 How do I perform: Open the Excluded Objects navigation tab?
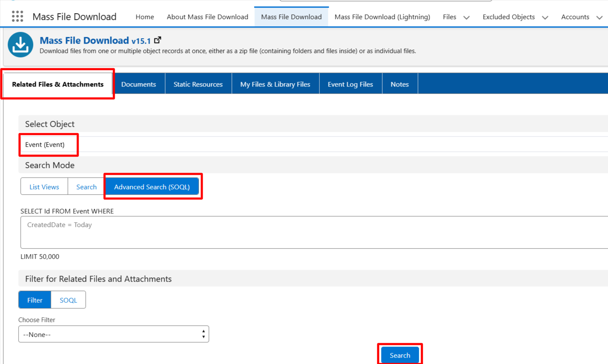tap(509, 17)
